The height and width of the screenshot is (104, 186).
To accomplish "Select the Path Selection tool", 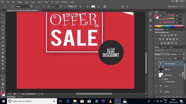I will [3, 76].
